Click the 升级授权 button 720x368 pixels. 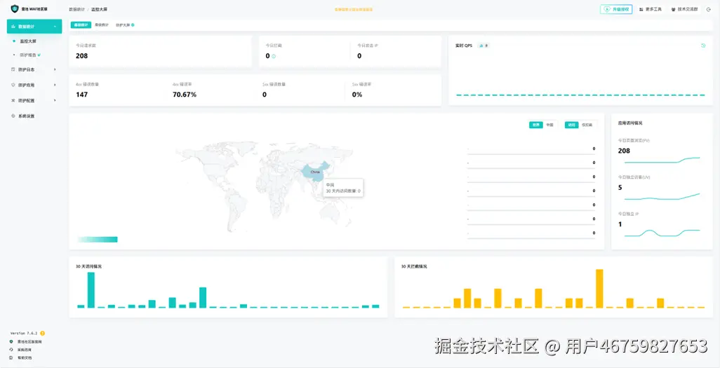click(616, 9)
